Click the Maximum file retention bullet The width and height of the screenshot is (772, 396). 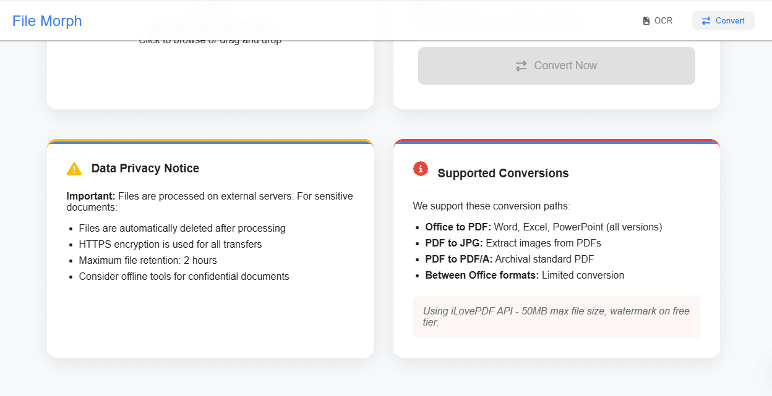pos(148,260)
